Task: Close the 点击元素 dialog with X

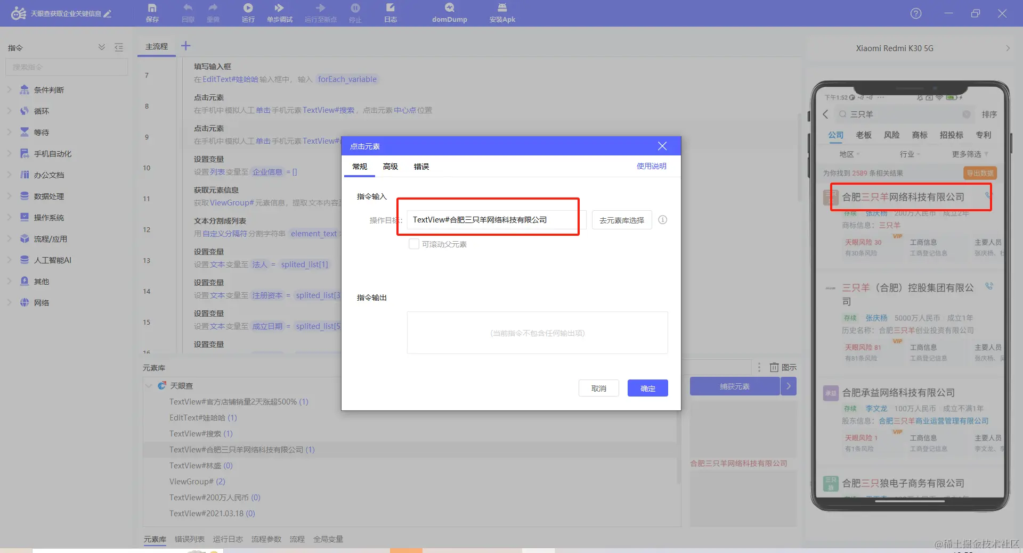Action: (x=662, y=146)
